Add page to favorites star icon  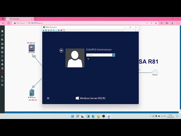tap(156, 23)
